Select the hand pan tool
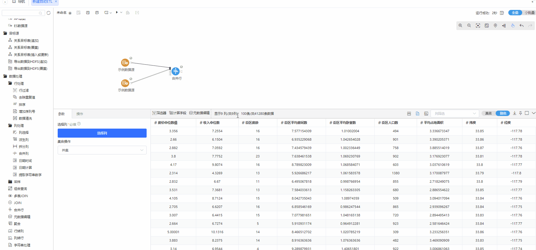The width and height of the screenshot is (536, 250). 513,26
